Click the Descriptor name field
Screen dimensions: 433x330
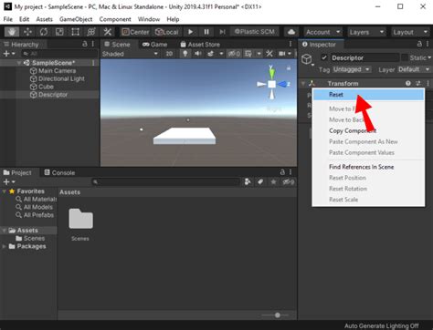coord(364,57)
